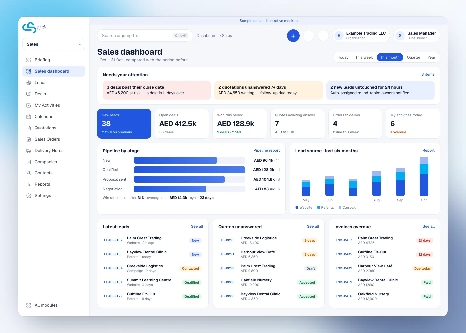Click the blue plus create button
Viewport: 466px width, 333px height.
(293, 36)
